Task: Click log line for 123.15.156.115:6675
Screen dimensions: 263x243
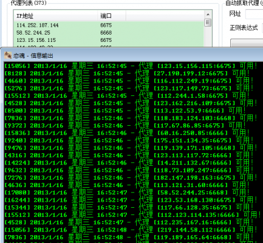Action: [x=131, y=66]
